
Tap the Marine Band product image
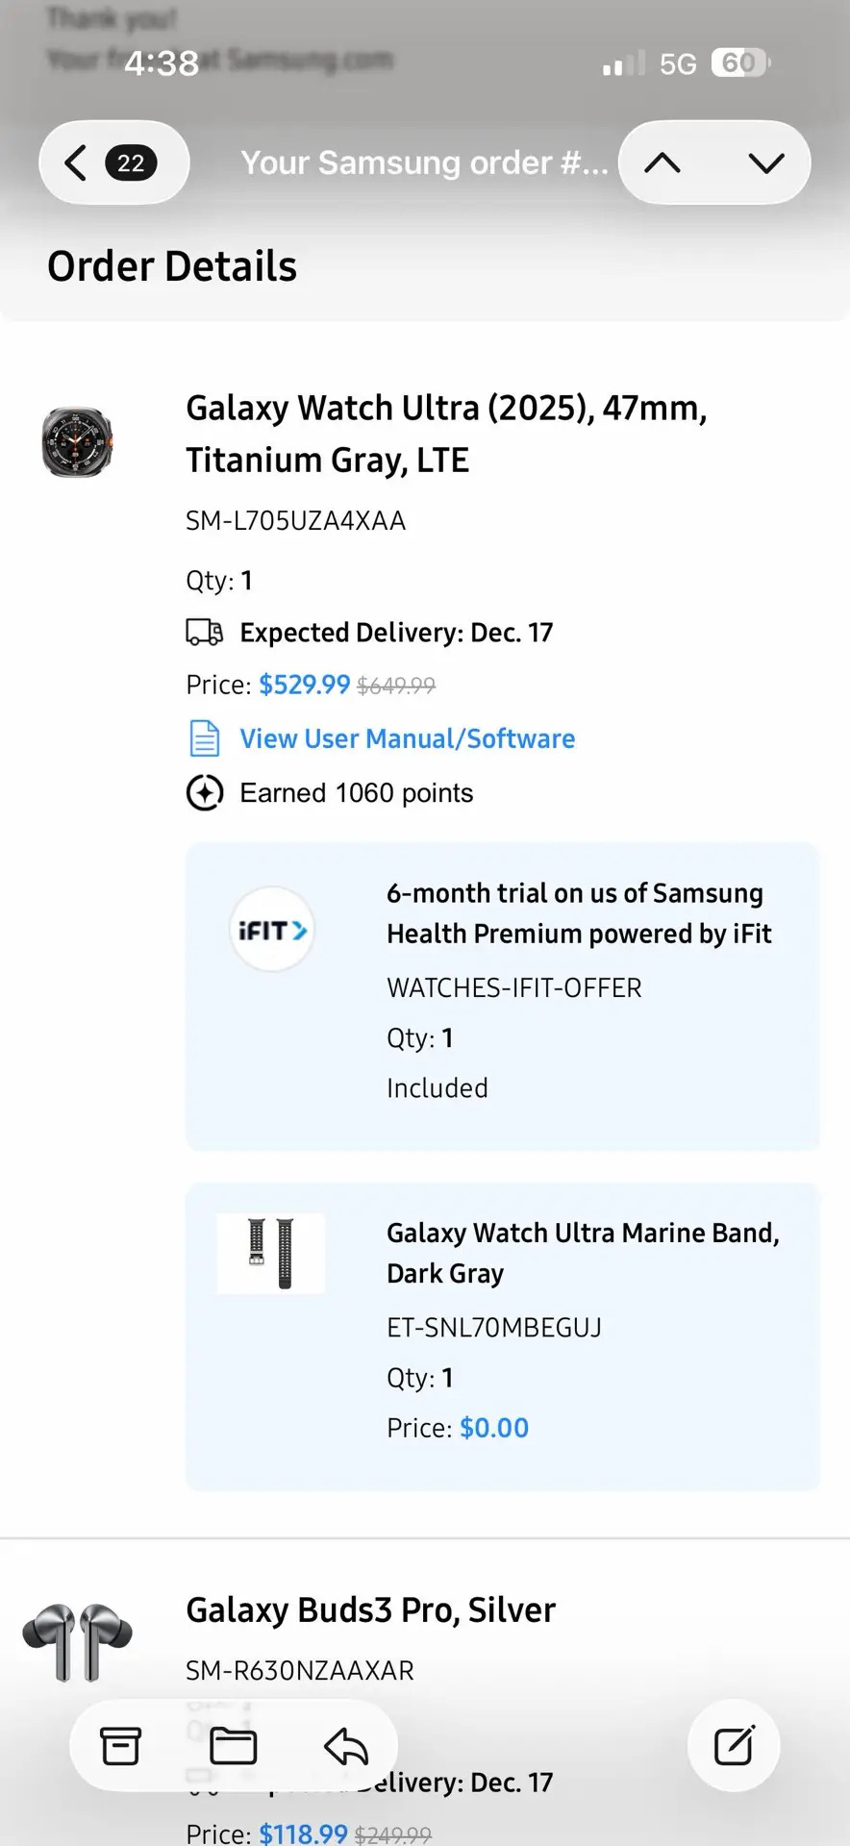click(x=271, y=1253)
